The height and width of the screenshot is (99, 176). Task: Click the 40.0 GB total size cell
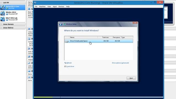pyautogui.click(x=106, y=41)
